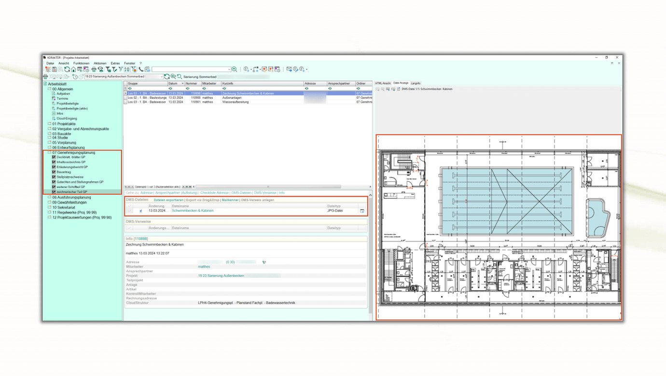Click the green refresh icon beside project dropdown

[167, 77]
